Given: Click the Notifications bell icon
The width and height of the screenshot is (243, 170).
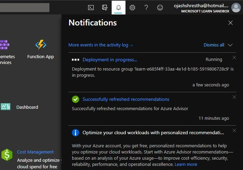Looking at the screenshot, I should click(x=119, y=8).
